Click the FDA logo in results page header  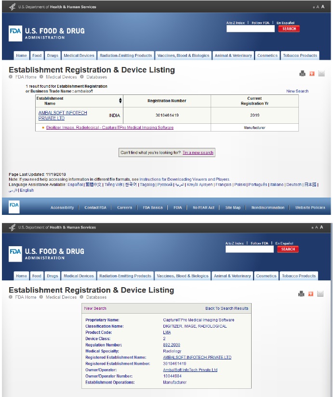tap(15, 33)
